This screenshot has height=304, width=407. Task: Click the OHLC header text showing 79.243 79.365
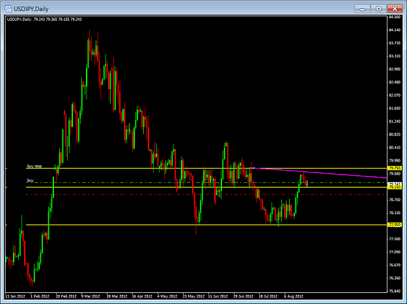tap(45, 19)
